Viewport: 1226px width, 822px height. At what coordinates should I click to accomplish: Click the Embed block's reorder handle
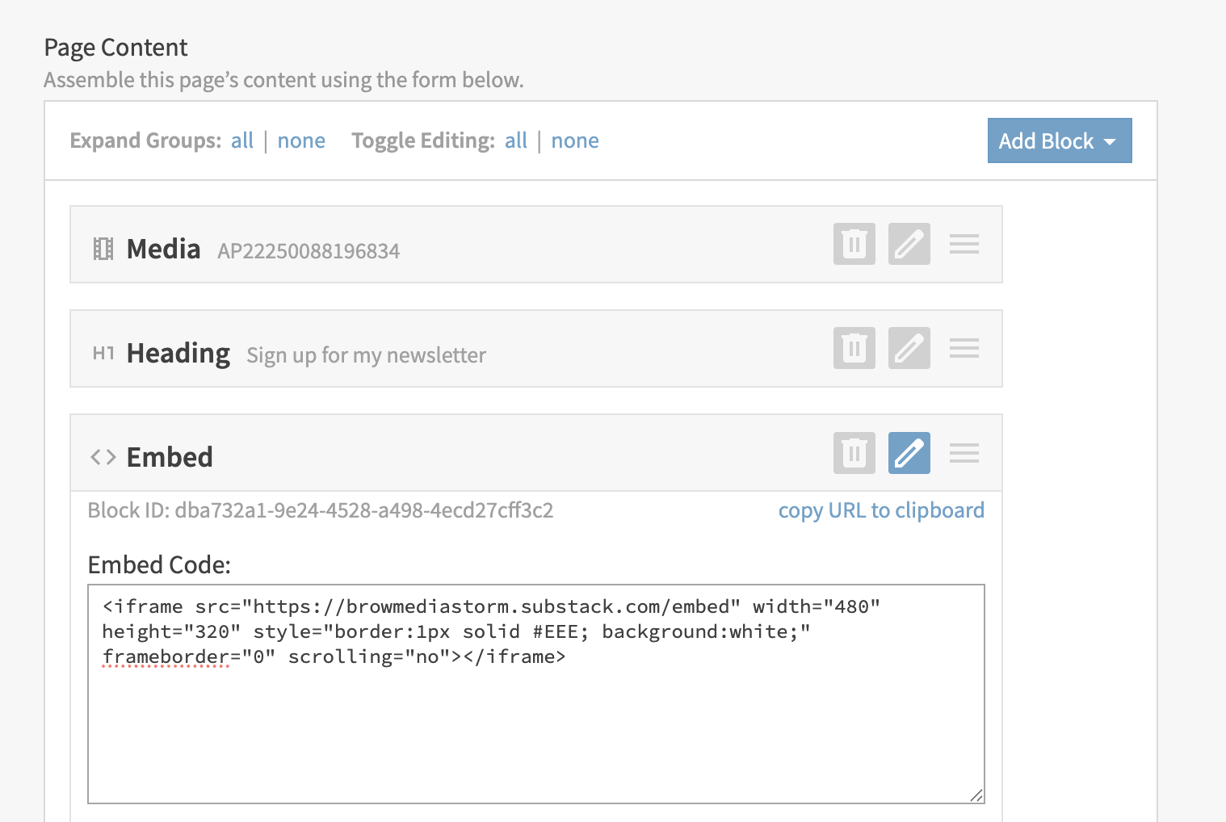964,453
